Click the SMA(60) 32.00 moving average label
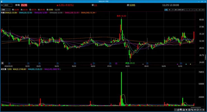The height and width of the screenshot is (112, 207). (57, 13)
